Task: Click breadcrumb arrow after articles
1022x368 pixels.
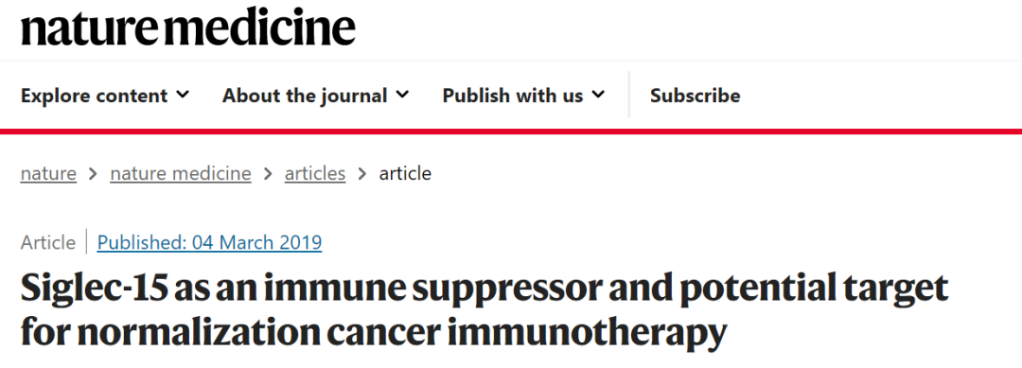Action: coord(362,174)
